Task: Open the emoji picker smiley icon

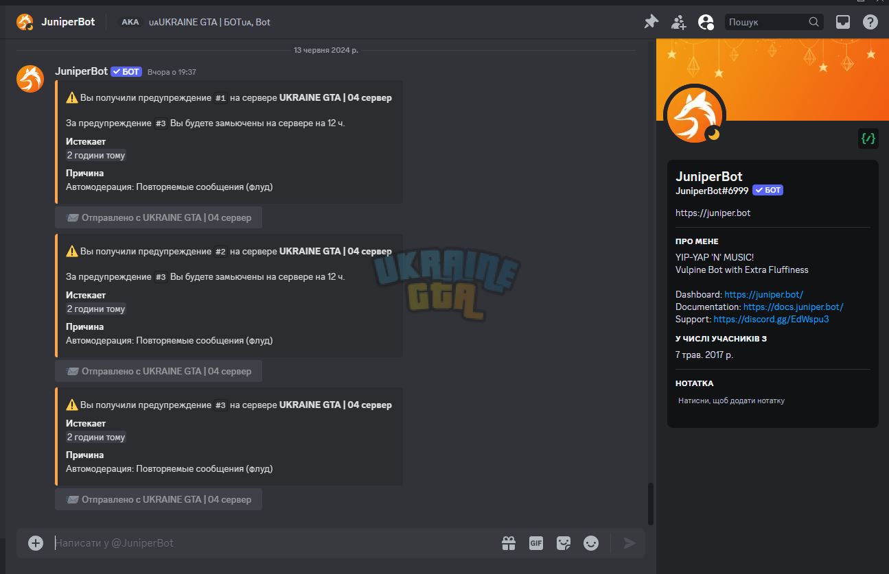Action: click(x=591, y=543)
